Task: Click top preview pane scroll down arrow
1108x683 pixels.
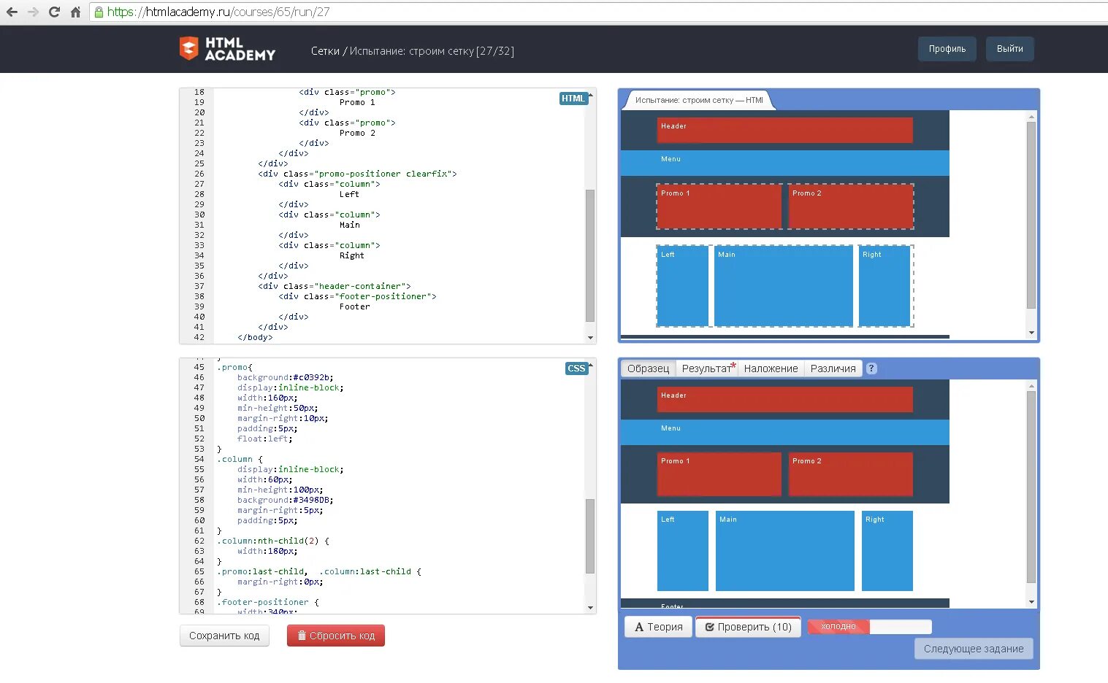Action: click(x=1031, y=333)
